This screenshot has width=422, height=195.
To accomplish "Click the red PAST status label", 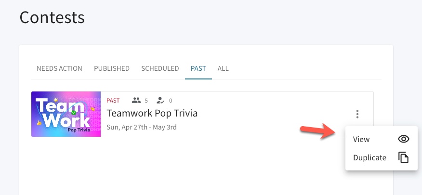I will click(113, 101).
